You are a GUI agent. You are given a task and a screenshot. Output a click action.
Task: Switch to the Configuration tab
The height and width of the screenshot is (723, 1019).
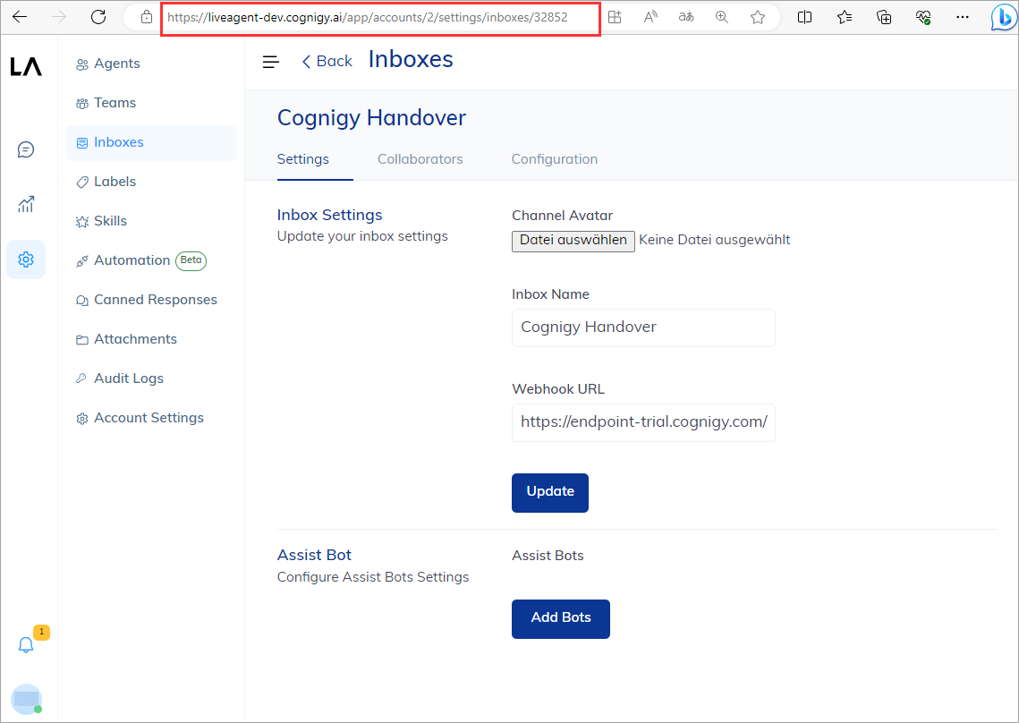tap(555, 159)
